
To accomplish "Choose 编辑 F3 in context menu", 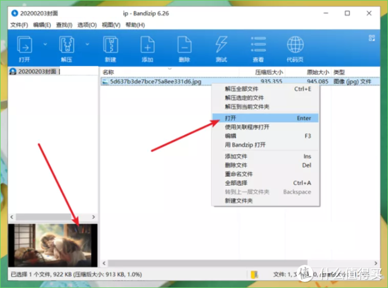I will click(x=265, y=136).
